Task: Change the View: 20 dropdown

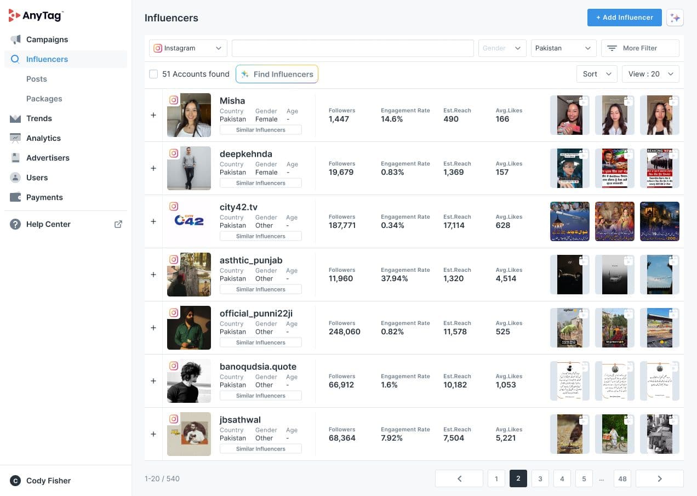Action: click(x=650, y=73)
